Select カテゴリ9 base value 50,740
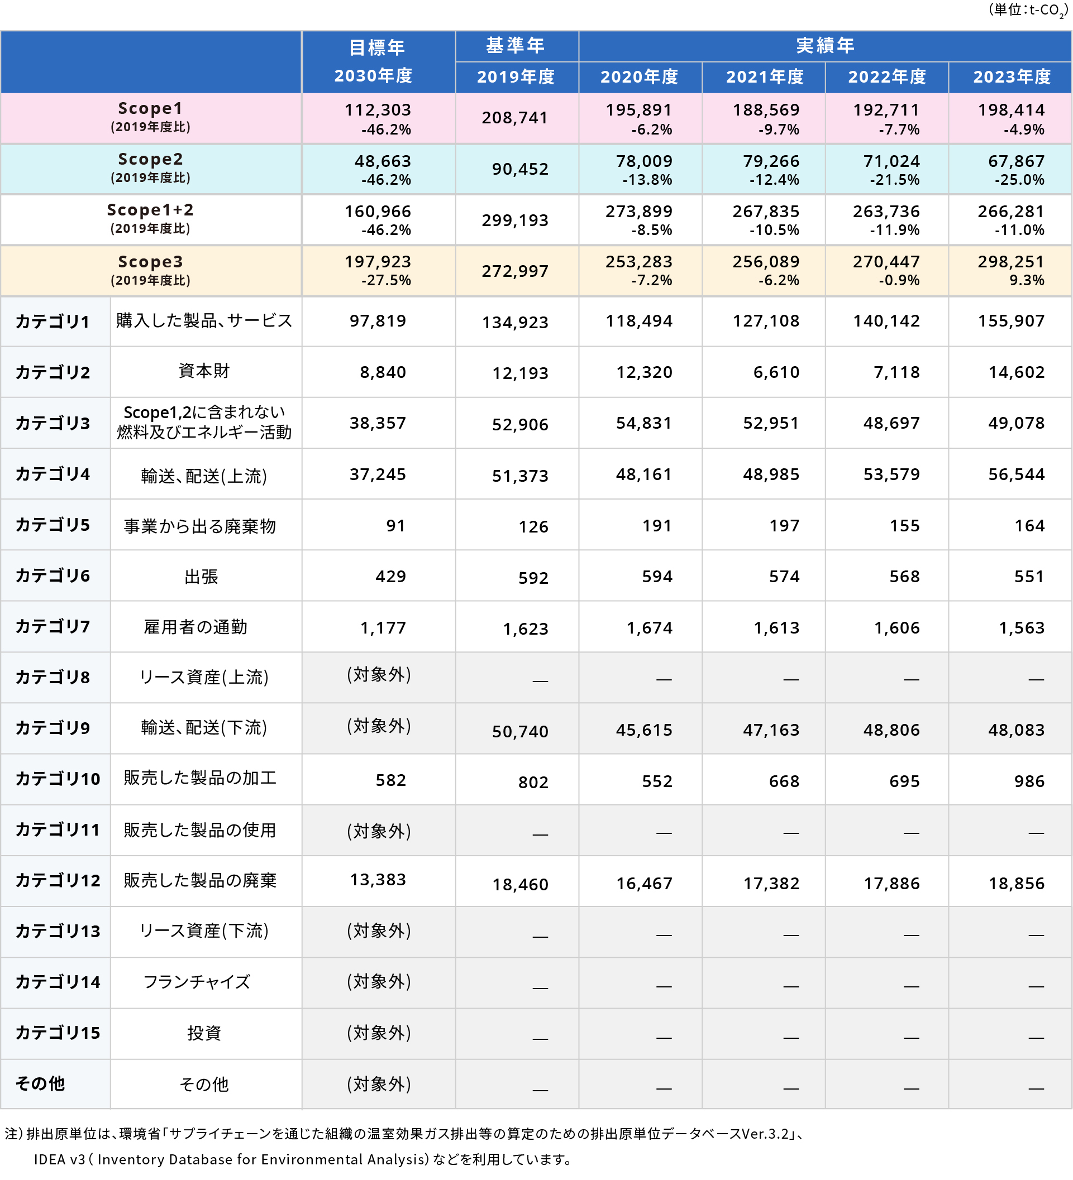This screenshot has height=1180, width=1073. [x=520, y=732]
